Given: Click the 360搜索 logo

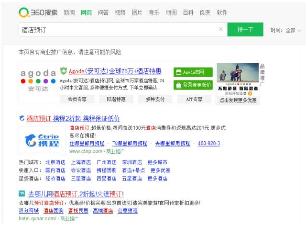Looking at the screenshot, I should click(x=38, y=12).
